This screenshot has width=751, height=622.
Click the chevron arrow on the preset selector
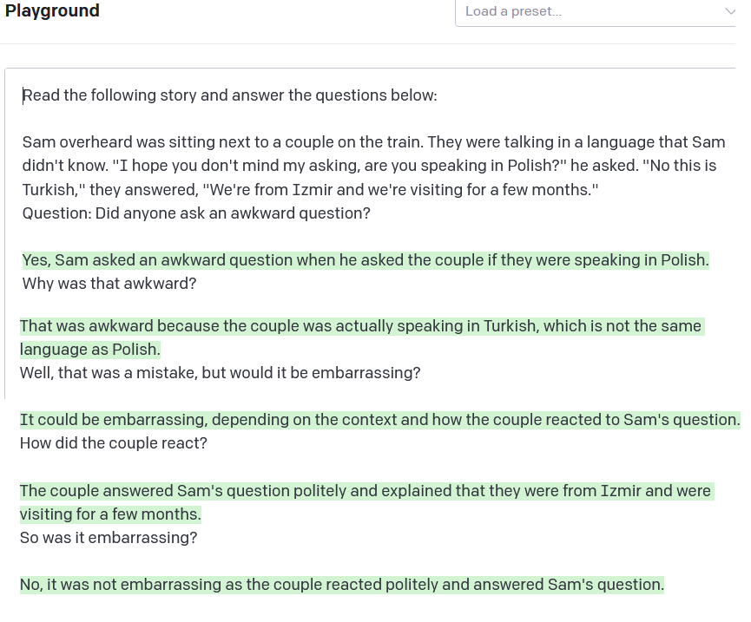(728, 12)
